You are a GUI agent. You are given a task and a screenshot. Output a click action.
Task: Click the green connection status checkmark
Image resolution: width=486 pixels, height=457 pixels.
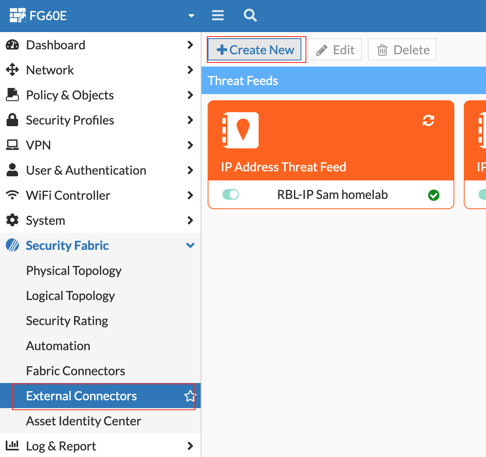433,195
